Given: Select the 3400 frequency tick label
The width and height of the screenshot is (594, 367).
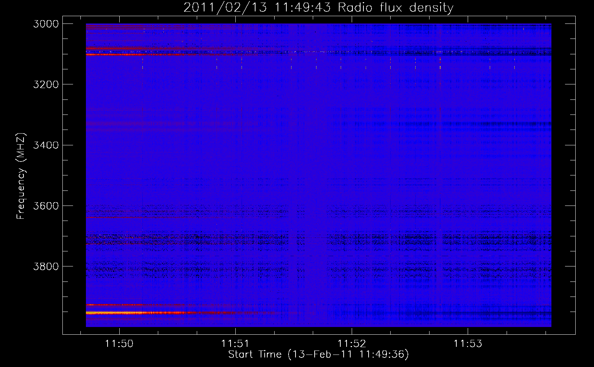Looking at the screenshot, I should (x=46, y=145).
